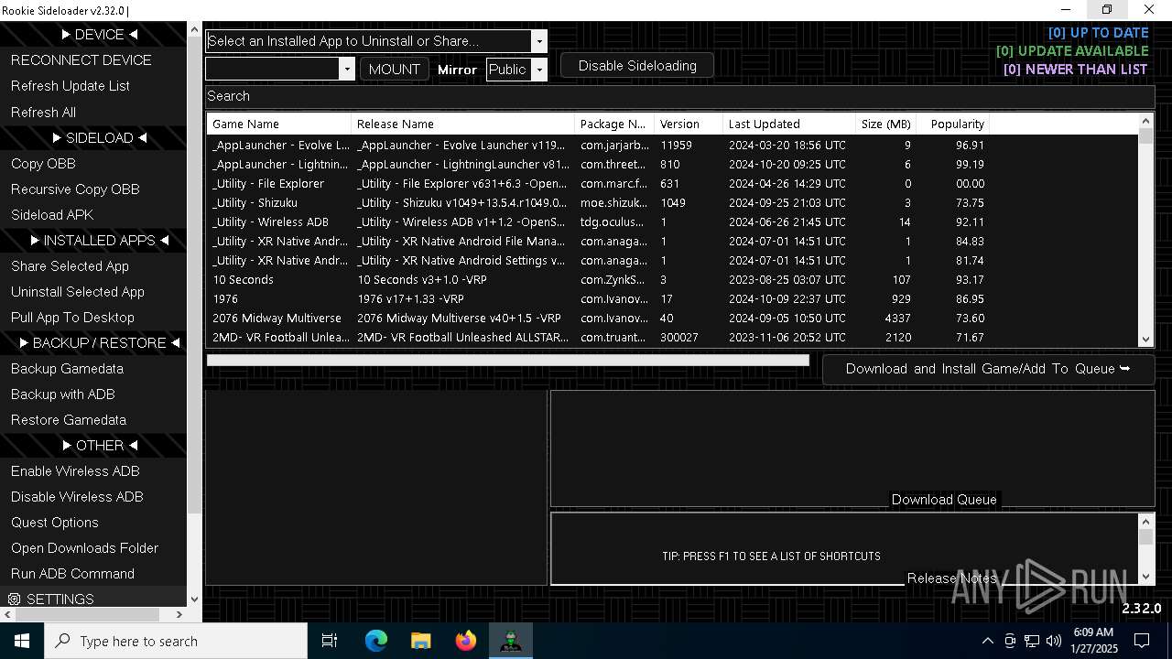Click the Search input field
Image resolution: width=1172 pixels, height=659 pixels.
(x=679, y=96)
